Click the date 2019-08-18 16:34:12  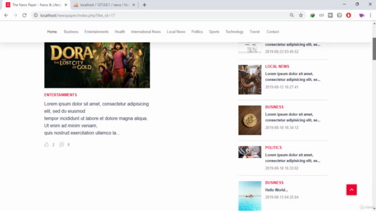click(282, 128)
